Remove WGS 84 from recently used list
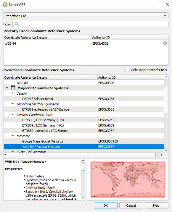Screen dimensions: 172x212 (x=165, y=43)
